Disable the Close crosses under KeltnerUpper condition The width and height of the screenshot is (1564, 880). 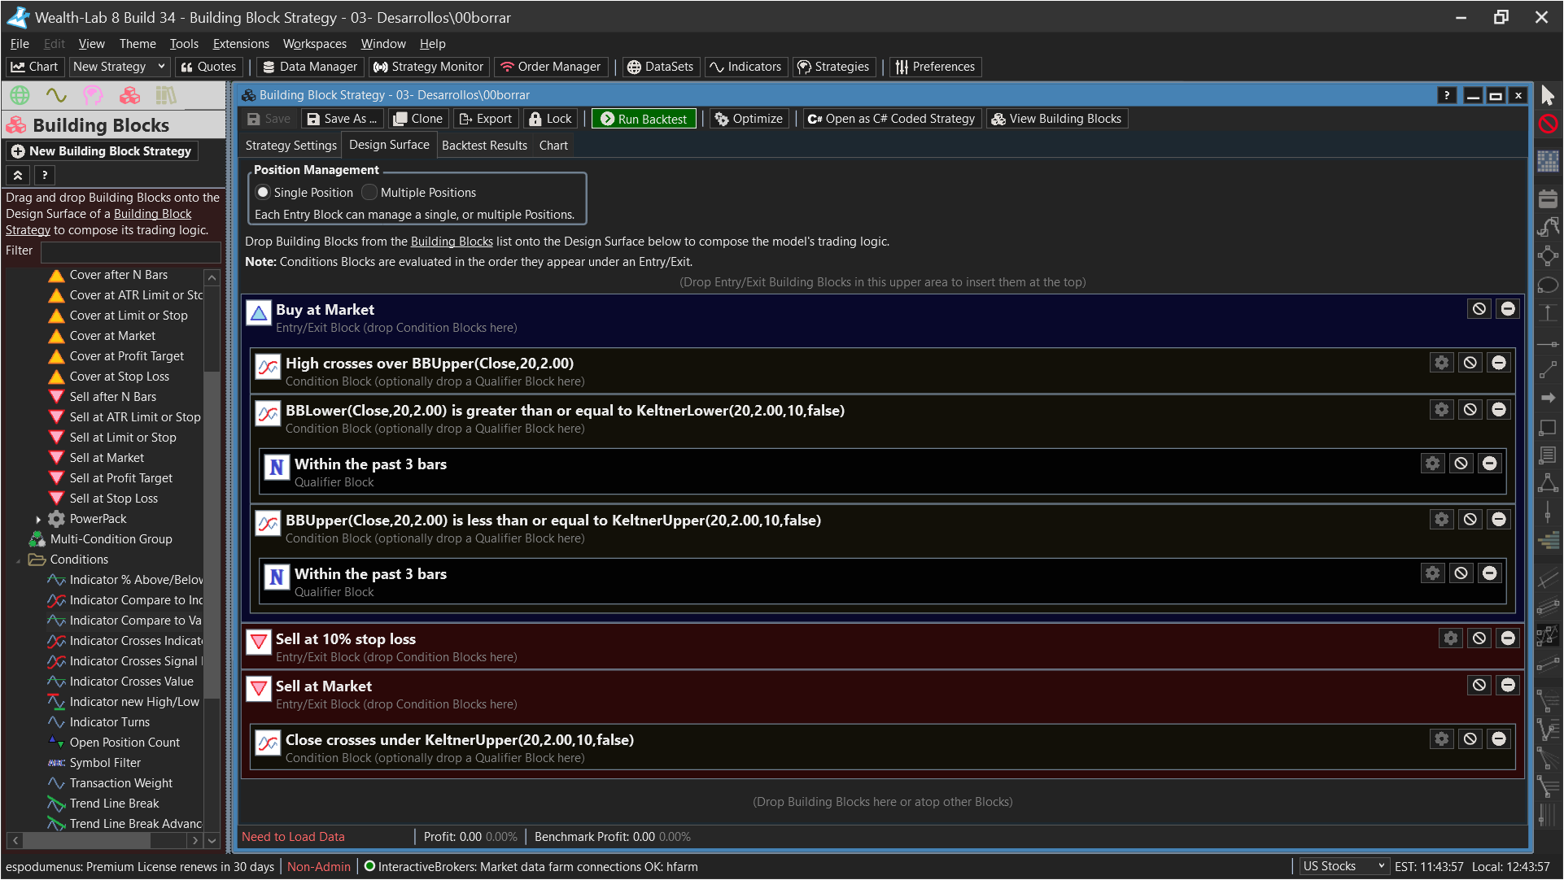click(x=1470, y=739)
